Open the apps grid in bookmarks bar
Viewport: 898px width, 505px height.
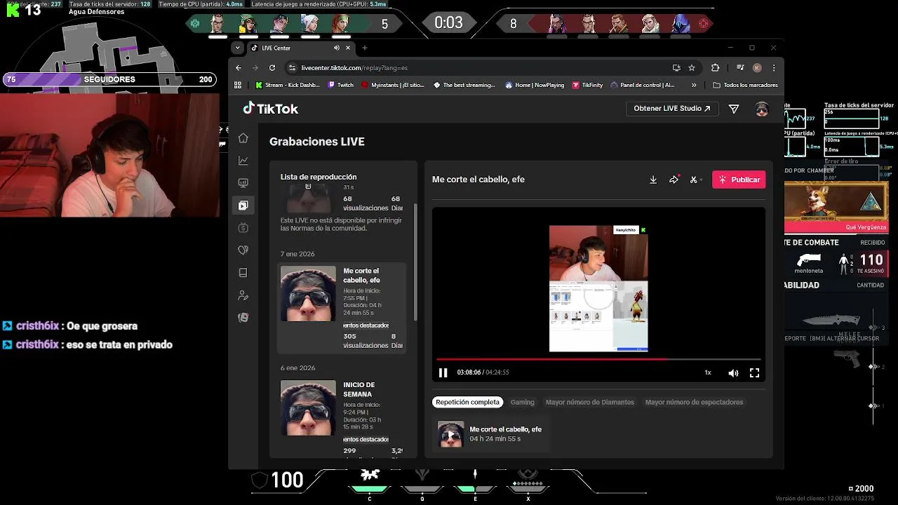[238, 85]
